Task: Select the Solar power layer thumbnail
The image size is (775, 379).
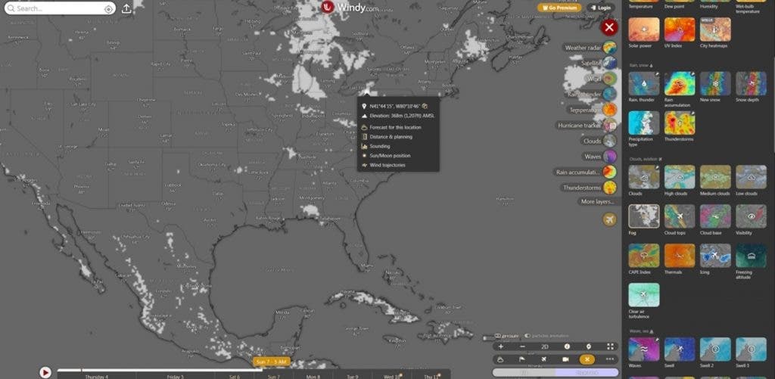Action: pos(643,30)
